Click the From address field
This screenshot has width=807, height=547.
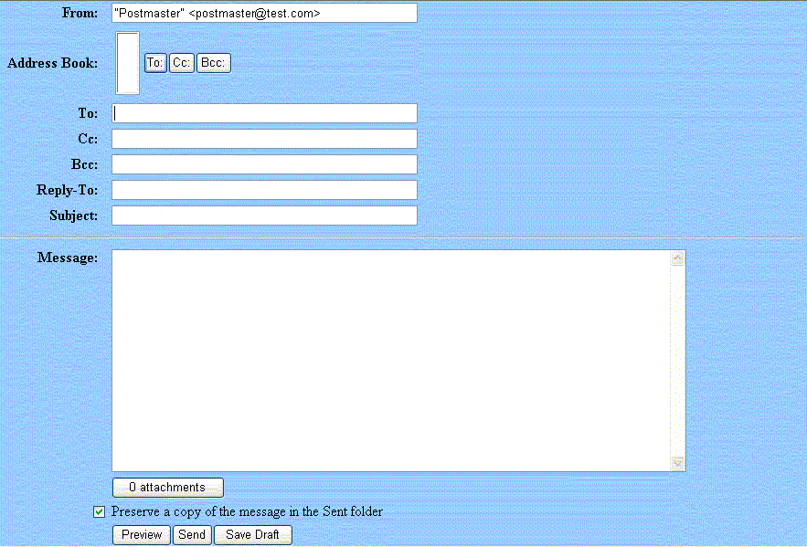[264, 13]
